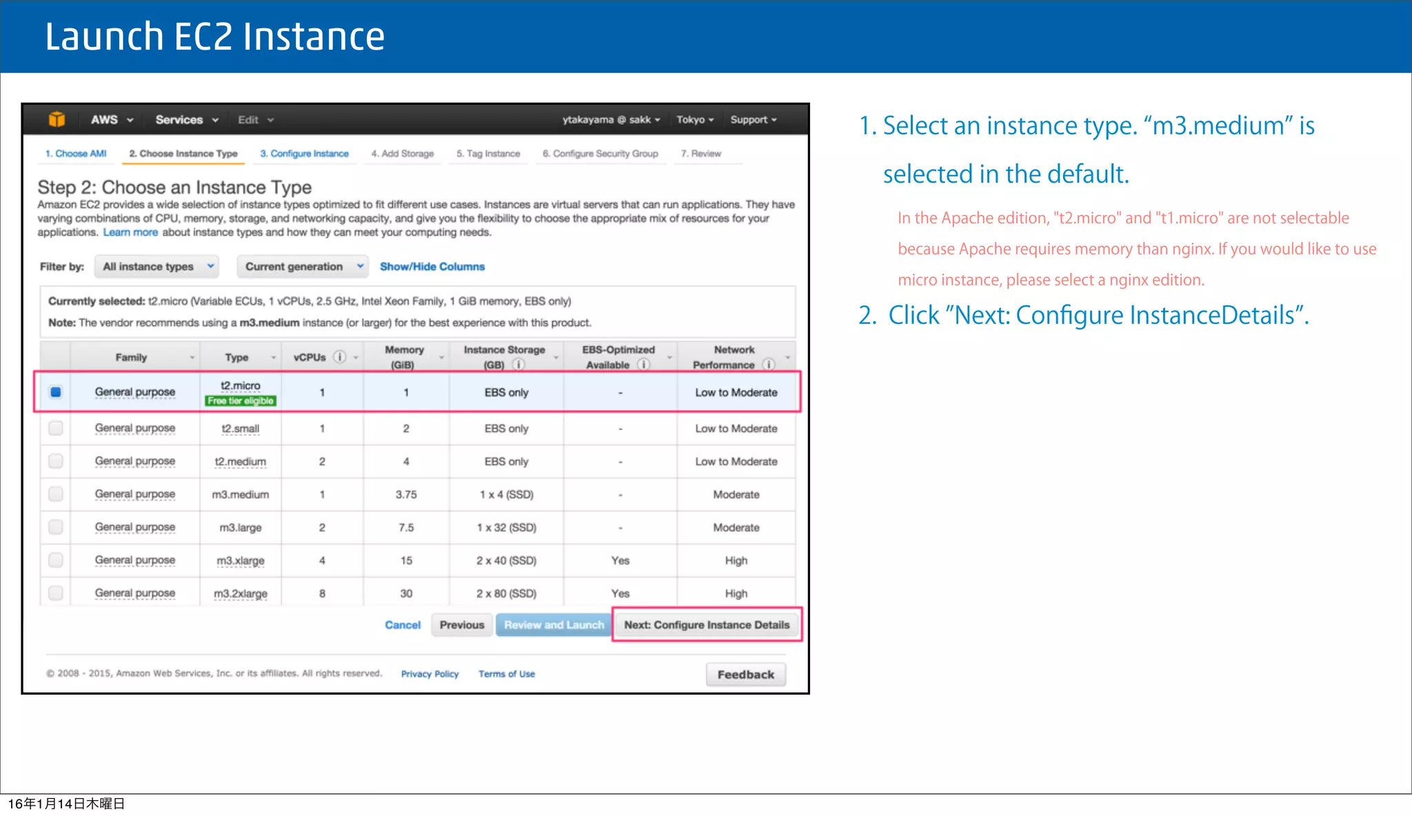The width and height of the screenshot is (1412, 816).
Task: Open the AWS dropdown menu
Action: (x=112, y=120)
